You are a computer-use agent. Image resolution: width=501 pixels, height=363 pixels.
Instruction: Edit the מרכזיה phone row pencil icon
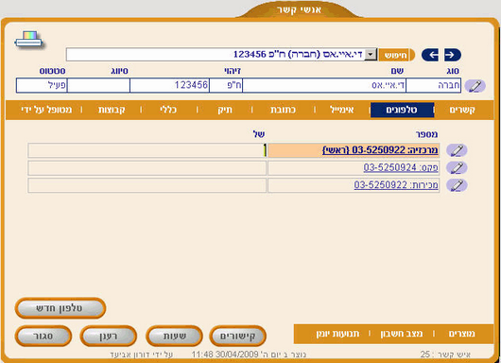pos(457,150)
